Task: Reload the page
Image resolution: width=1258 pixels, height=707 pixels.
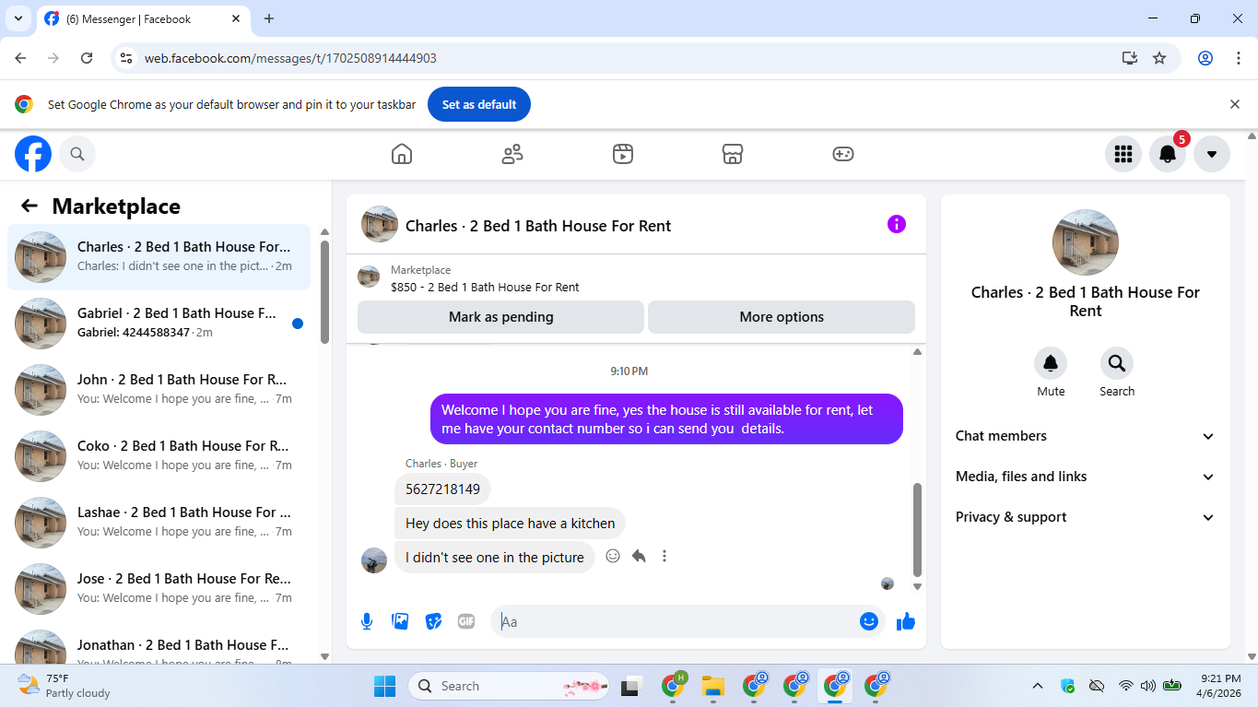Action: pyautogui.click(x=87, y=58)
